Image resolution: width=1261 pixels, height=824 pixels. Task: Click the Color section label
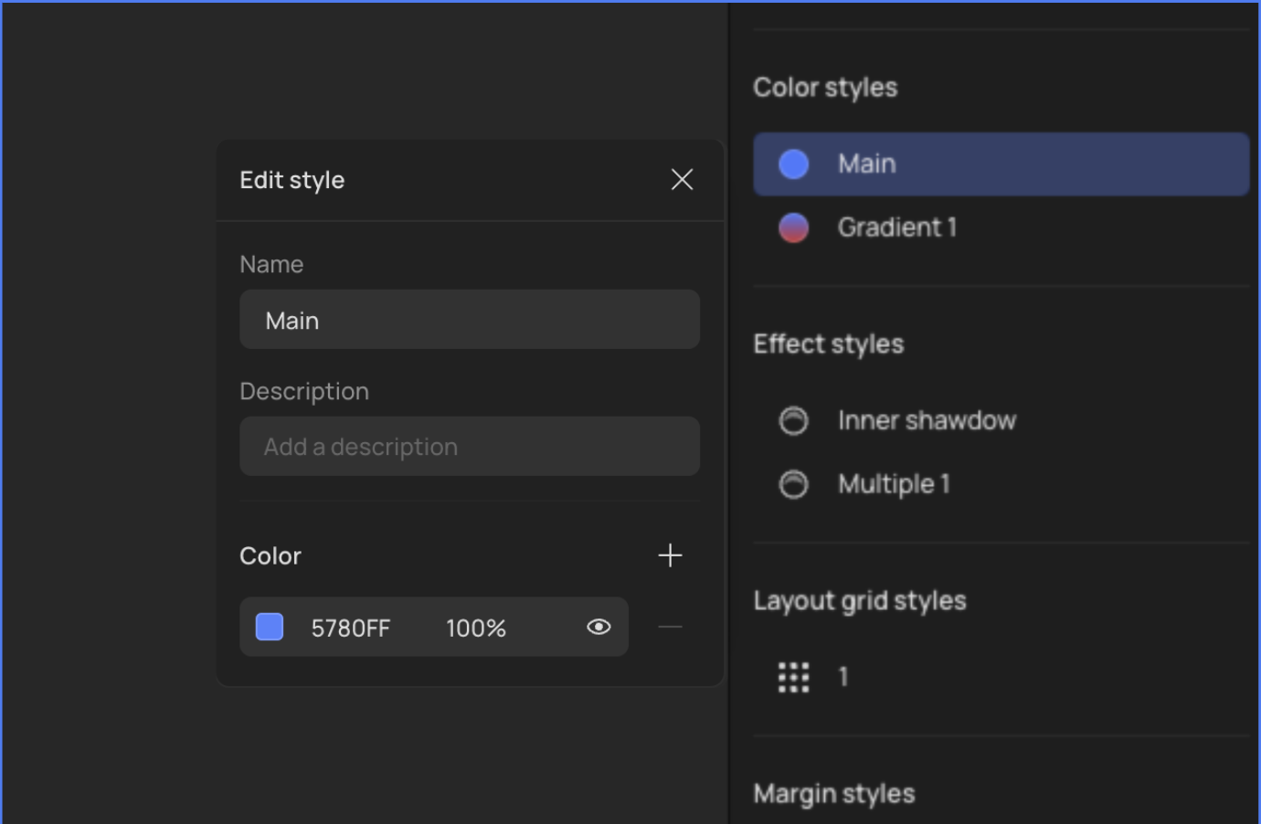(x=270, y=555)
